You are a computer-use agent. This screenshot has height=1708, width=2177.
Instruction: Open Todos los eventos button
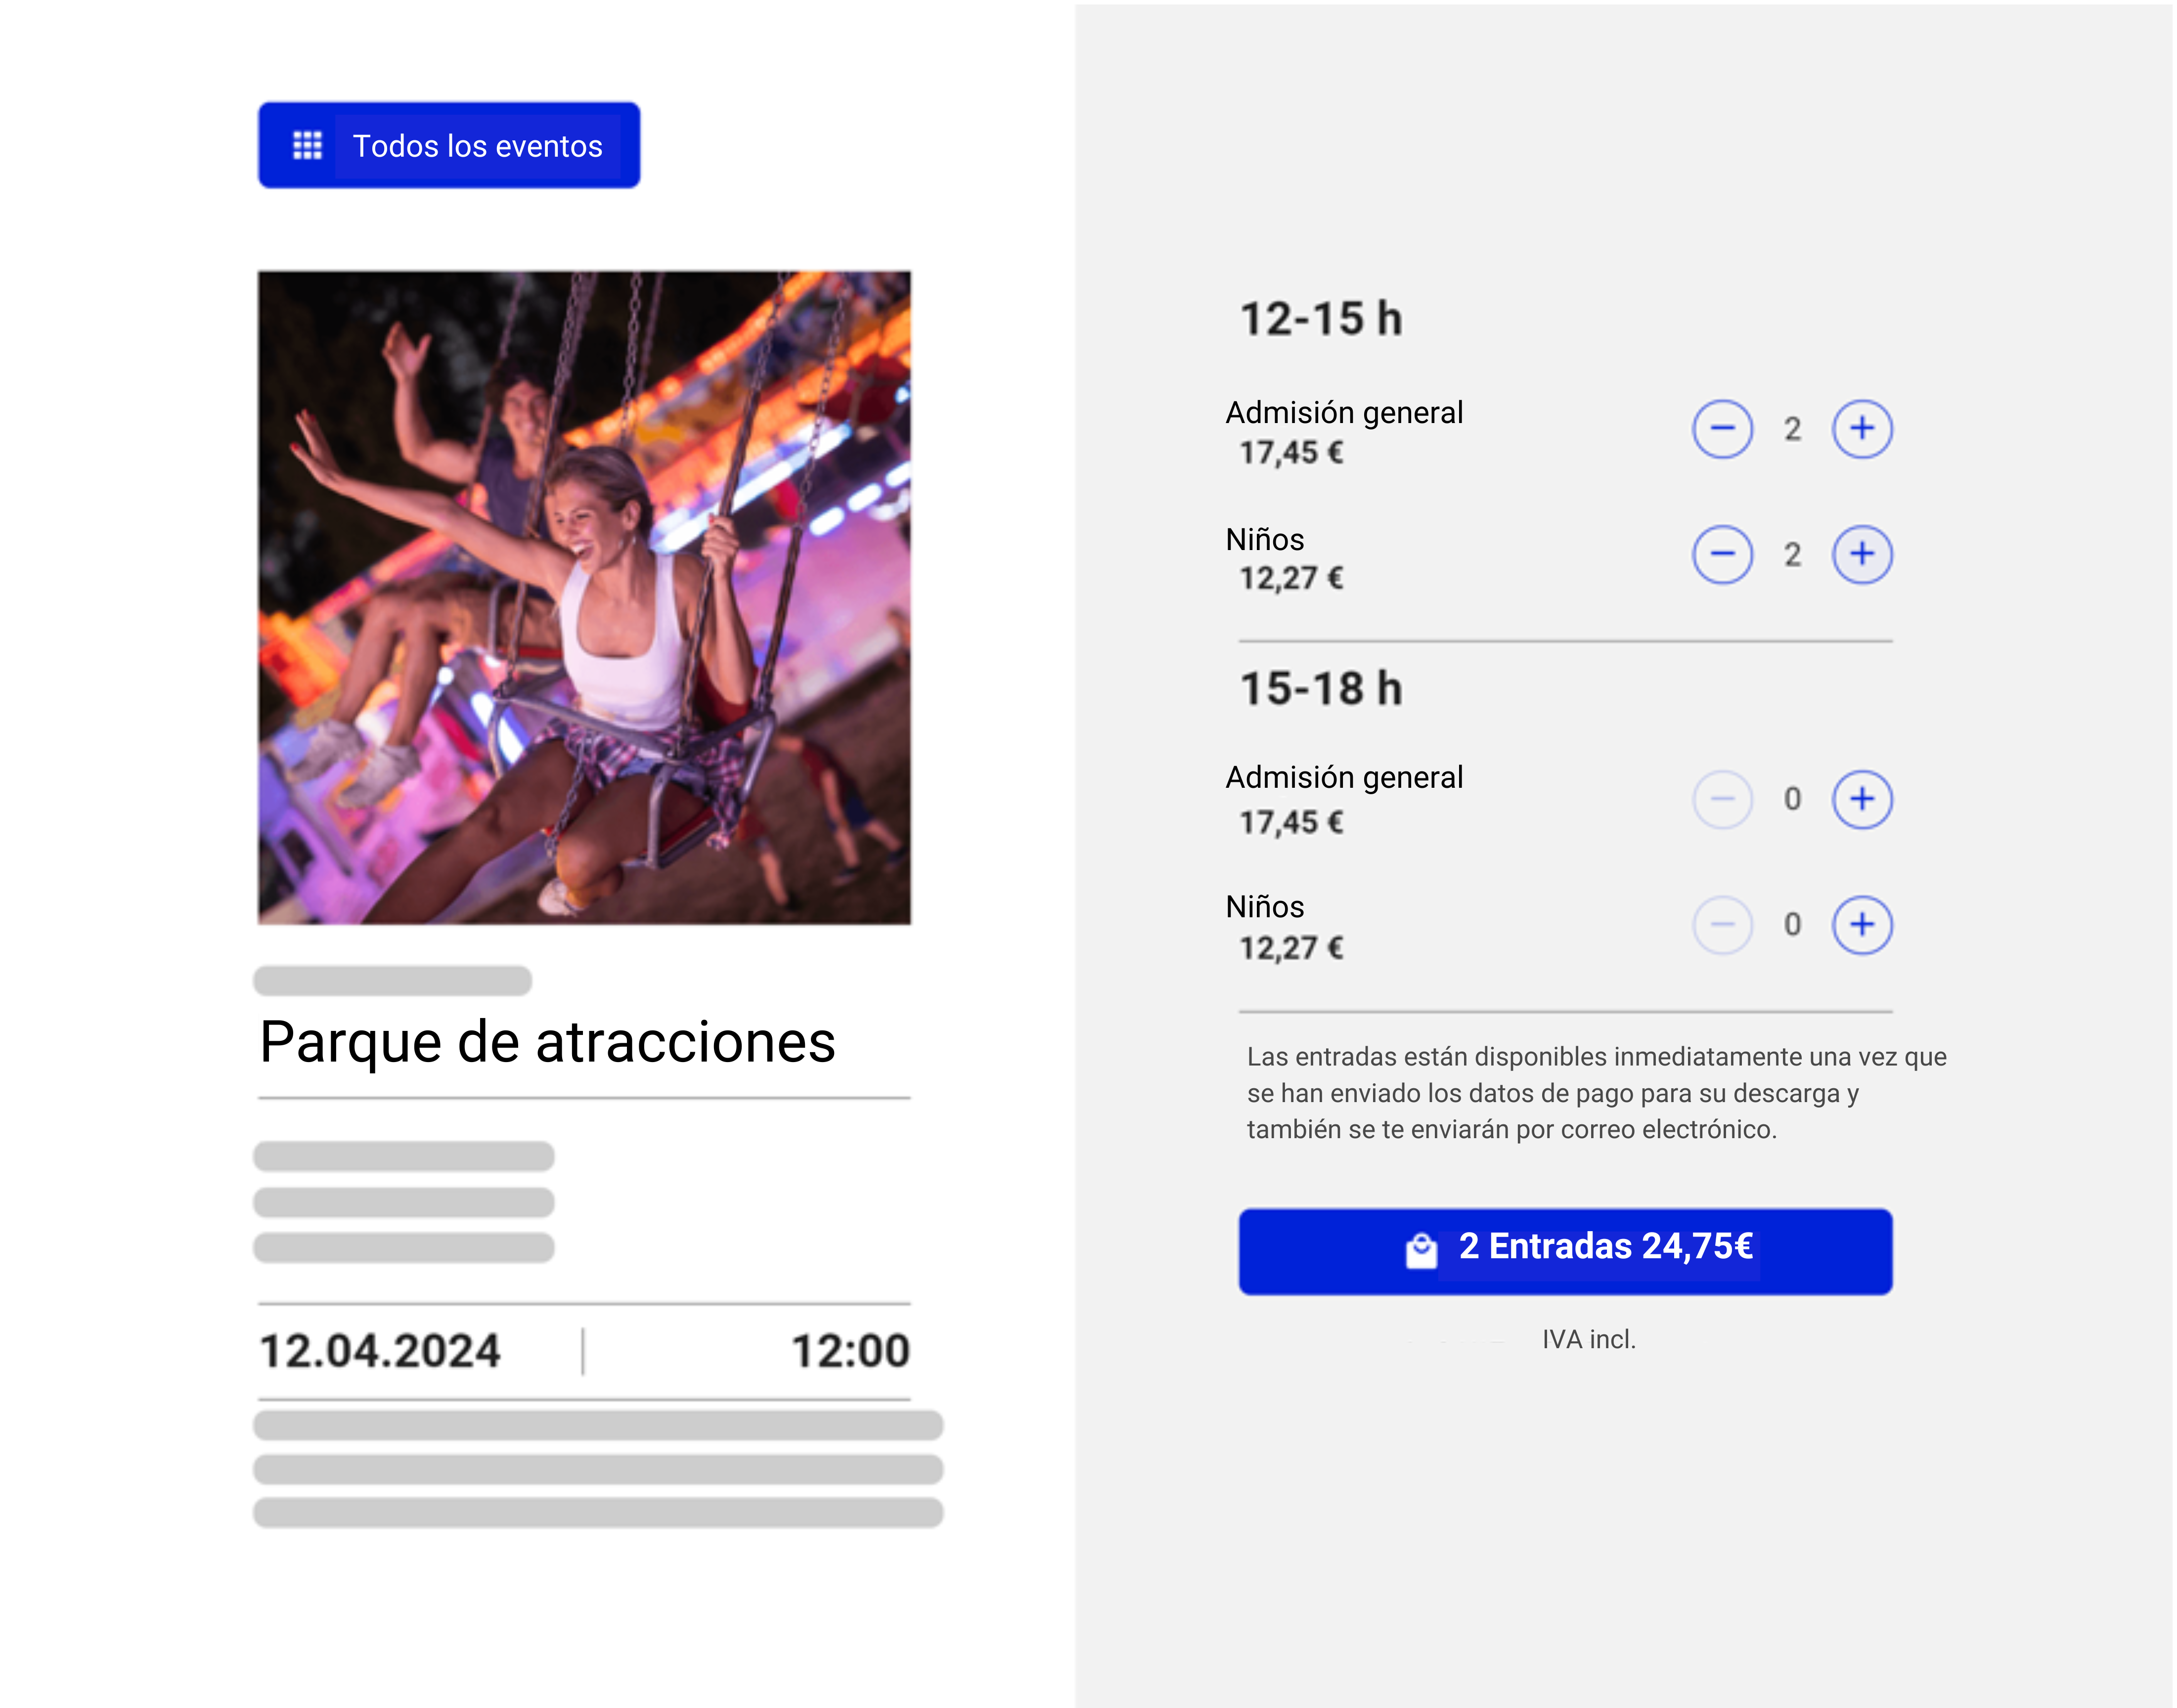point(449,145)
